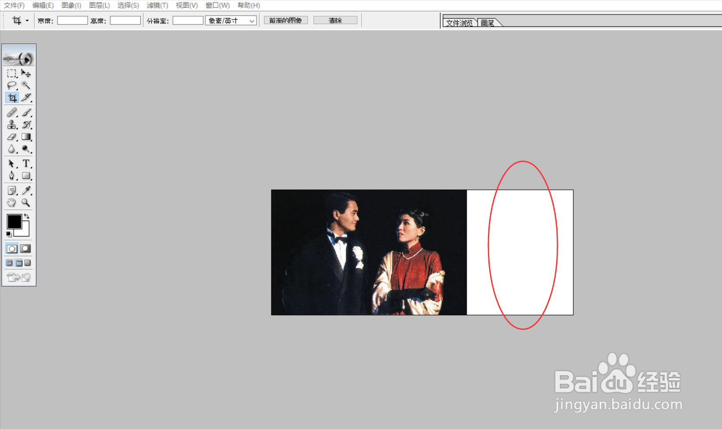The height and width of the screenshot is (429, 722).
Task: Open the 文件(F) menu
Action: click(x=14, y=5)
